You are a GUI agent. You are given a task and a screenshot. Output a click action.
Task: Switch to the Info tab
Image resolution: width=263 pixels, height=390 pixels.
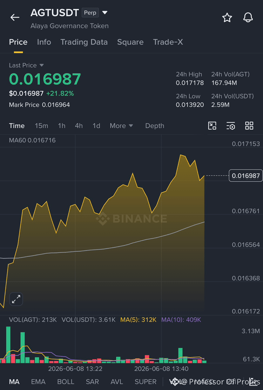(x=44, y=42)
